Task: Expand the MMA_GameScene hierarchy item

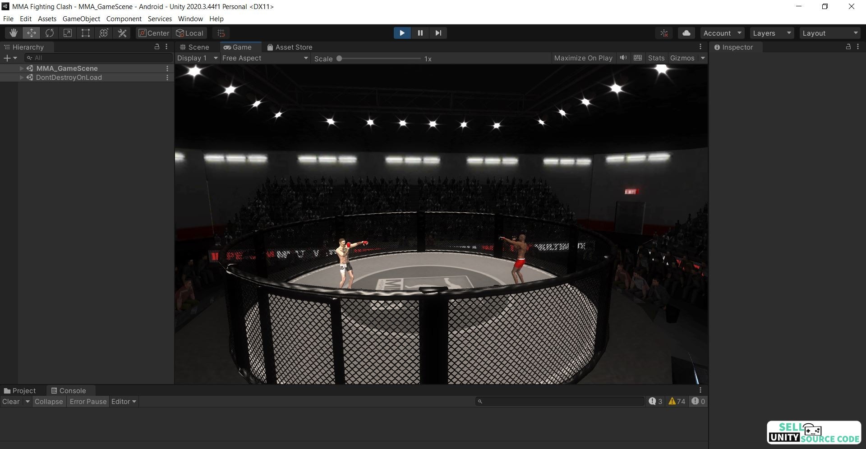Action: click(21, 69)
